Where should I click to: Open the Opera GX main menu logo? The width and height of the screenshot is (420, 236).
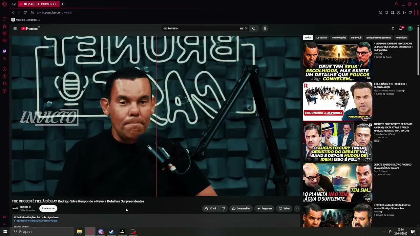point(5,4)
